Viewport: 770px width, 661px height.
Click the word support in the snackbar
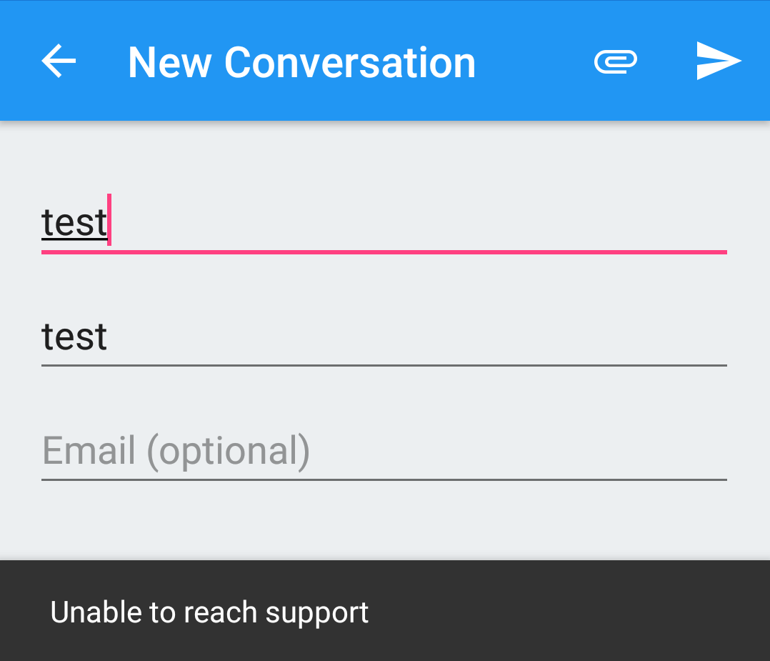click(x=316, y=613)
